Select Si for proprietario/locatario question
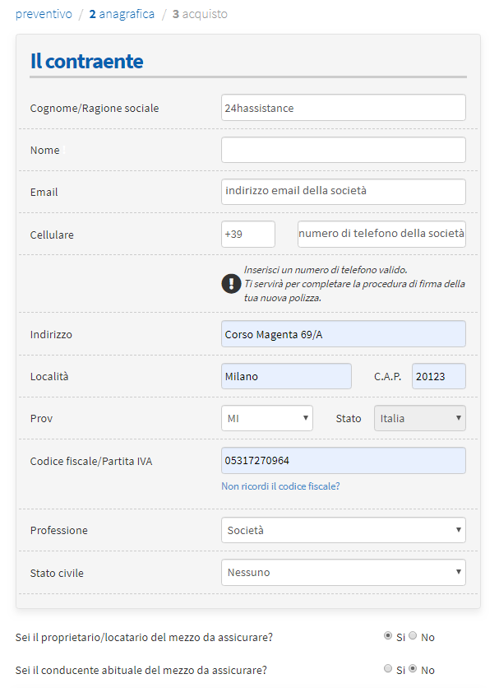Viewport: 499px width, 688px height. click(x=388, y=636)
